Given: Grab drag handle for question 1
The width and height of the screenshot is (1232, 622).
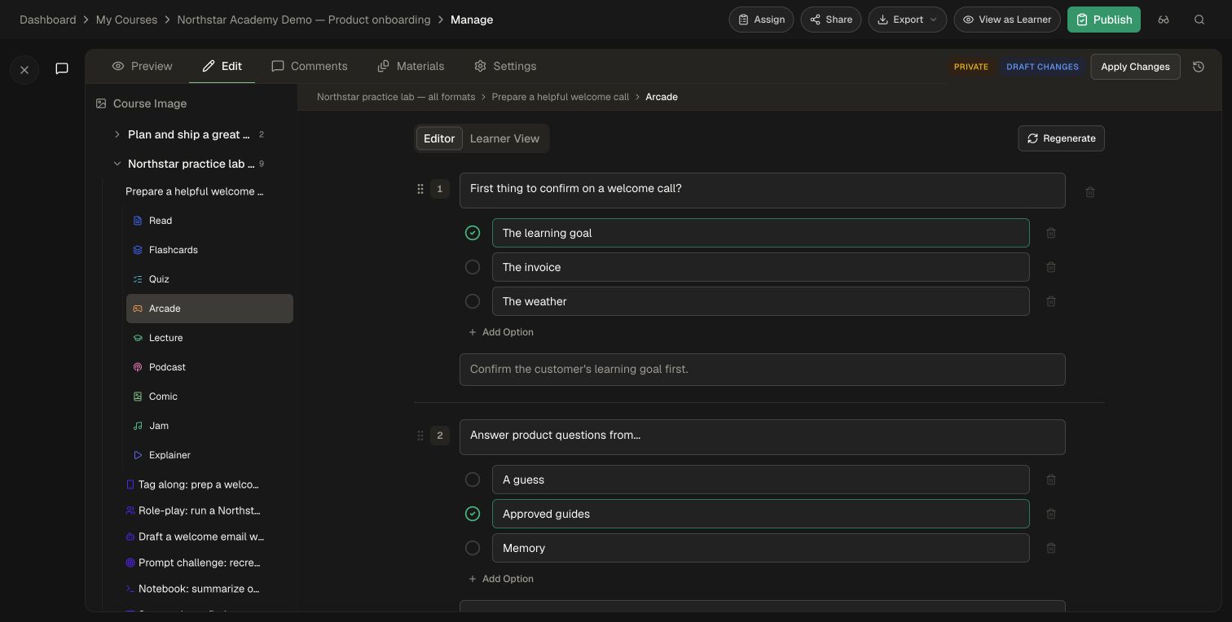Looking at the screenshot, I should [420, 189].
